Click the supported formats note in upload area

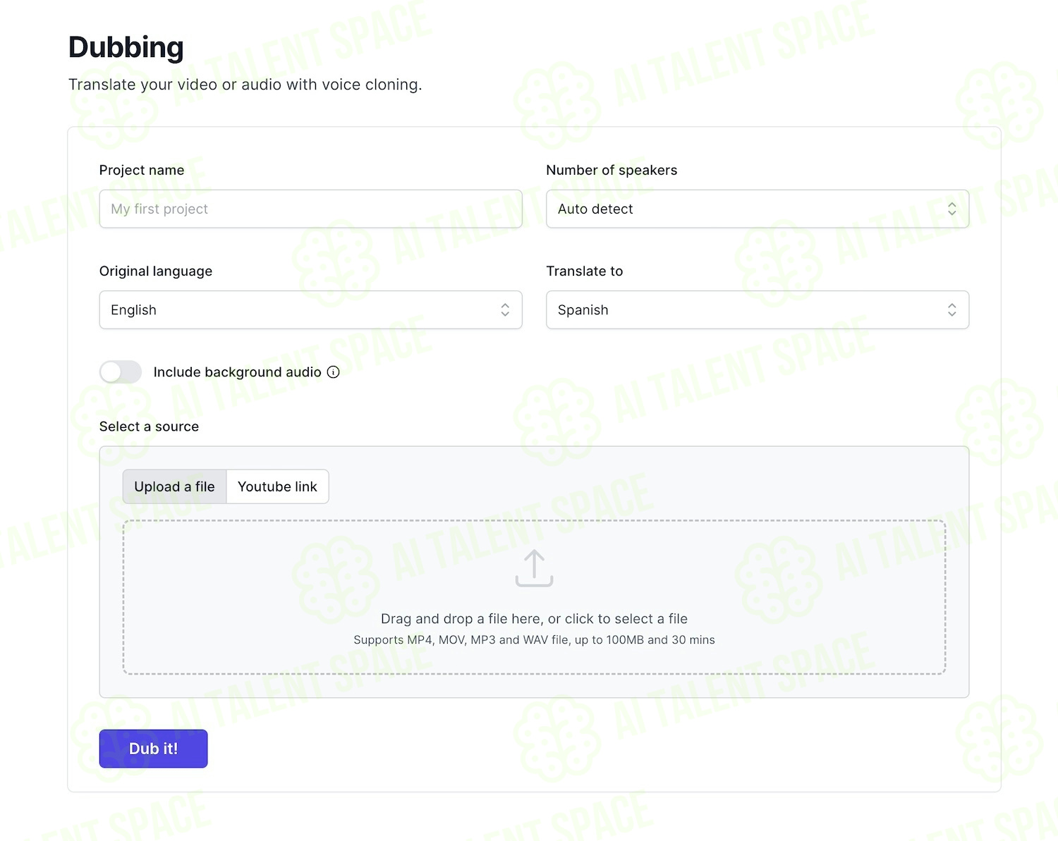534,640
